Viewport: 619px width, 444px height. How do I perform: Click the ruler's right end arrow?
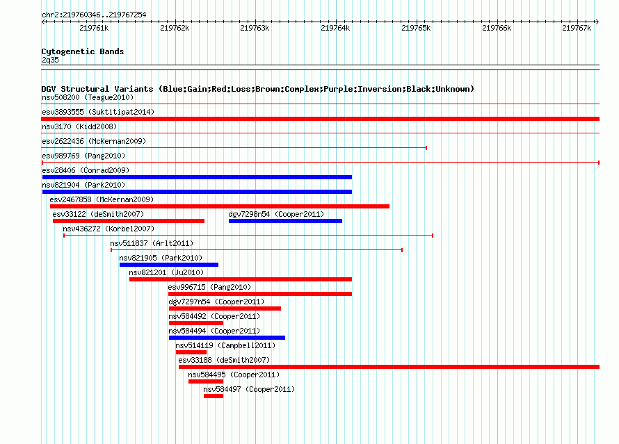597,22
